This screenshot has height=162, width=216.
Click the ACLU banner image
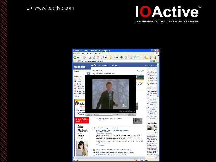140,78
